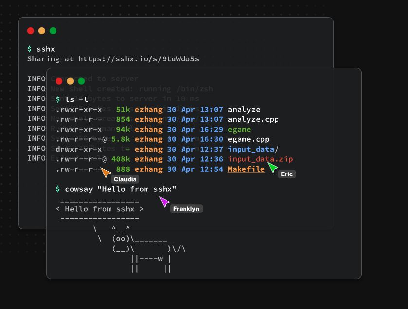Click the 854 file size value
Image resolution: width=408 pixels, height=309 pixels.
123,119
